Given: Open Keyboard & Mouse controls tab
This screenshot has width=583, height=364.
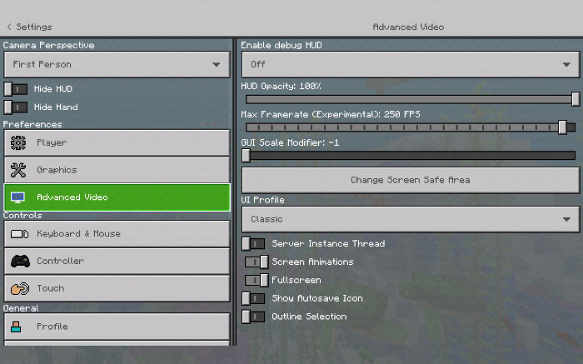Looking at the screenshot, I should click(117, 234).
